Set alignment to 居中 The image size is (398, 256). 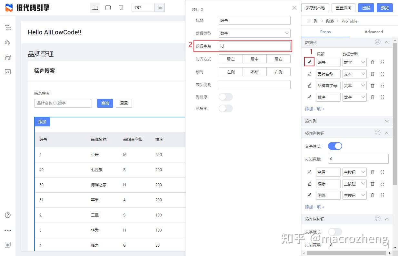(x=255, y=59)
